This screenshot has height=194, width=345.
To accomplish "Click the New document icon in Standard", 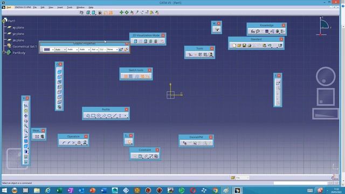I will click(234, 45).
